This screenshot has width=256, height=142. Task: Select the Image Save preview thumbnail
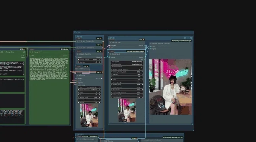tap(127, 110)
